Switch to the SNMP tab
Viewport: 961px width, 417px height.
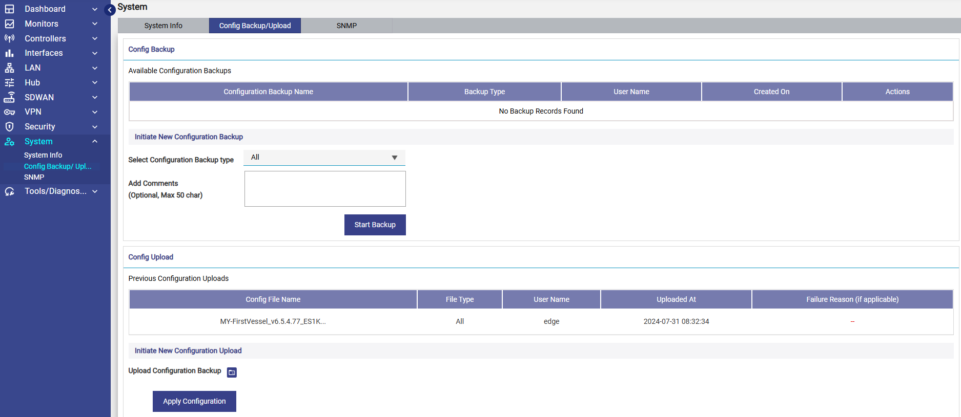click(x=346, y=26)
